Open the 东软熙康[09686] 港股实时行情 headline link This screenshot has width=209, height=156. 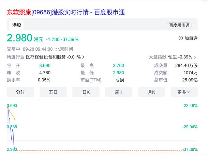pyautogui.click(x=66, y=12)
